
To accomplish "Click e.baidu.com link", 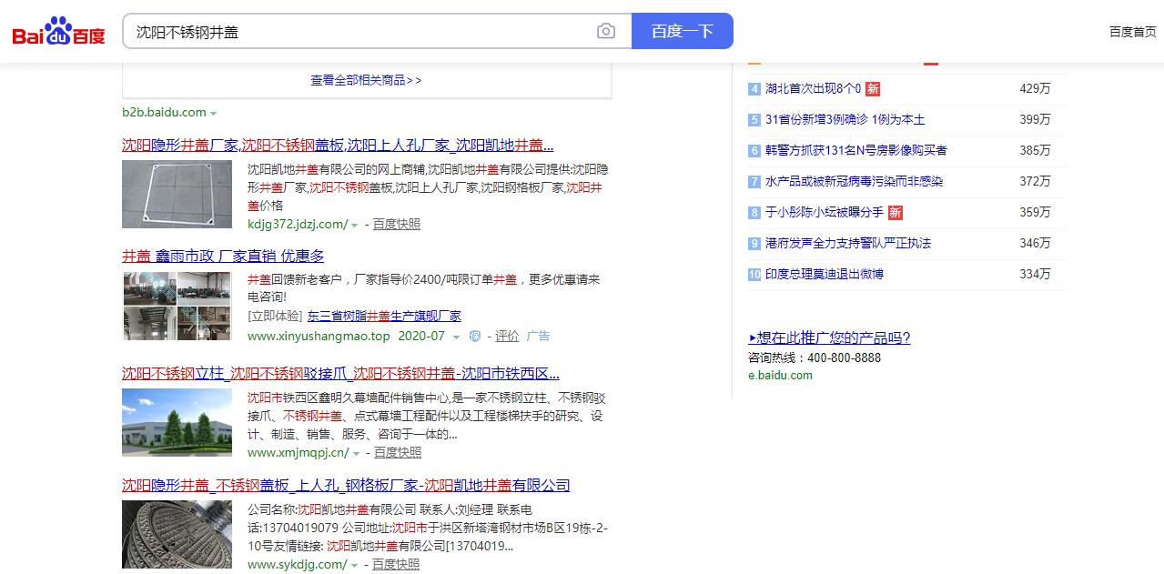I will tap(780, 376).
